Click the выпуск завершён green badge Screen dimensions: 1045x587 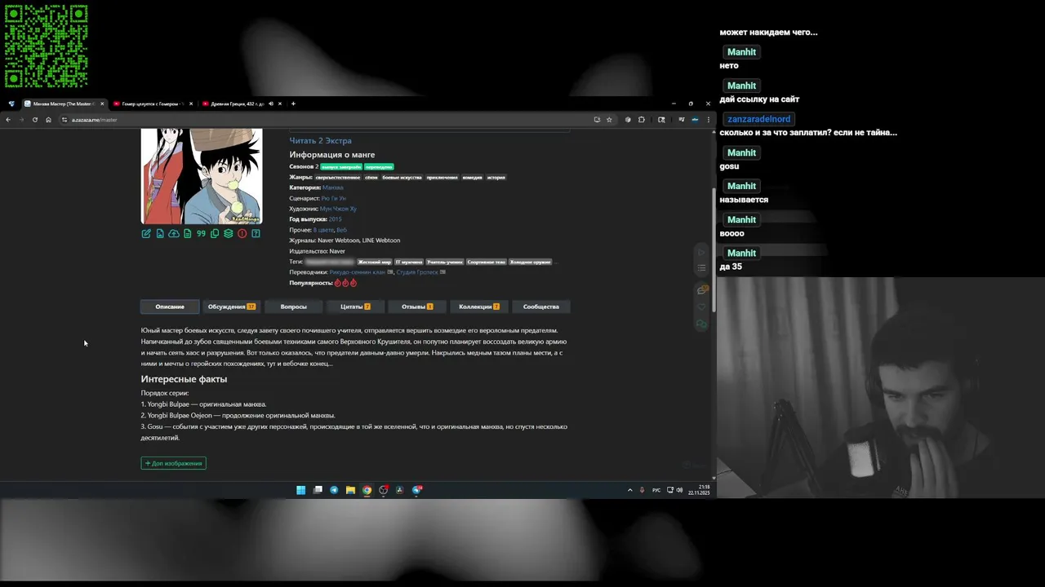tap(341, 166)
